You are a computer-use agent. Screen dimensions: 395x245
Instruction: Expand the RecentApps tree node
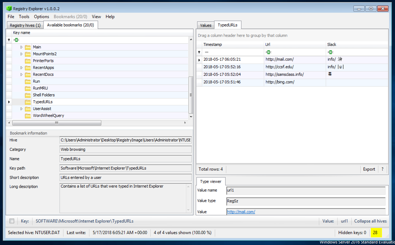pos(21,67)
